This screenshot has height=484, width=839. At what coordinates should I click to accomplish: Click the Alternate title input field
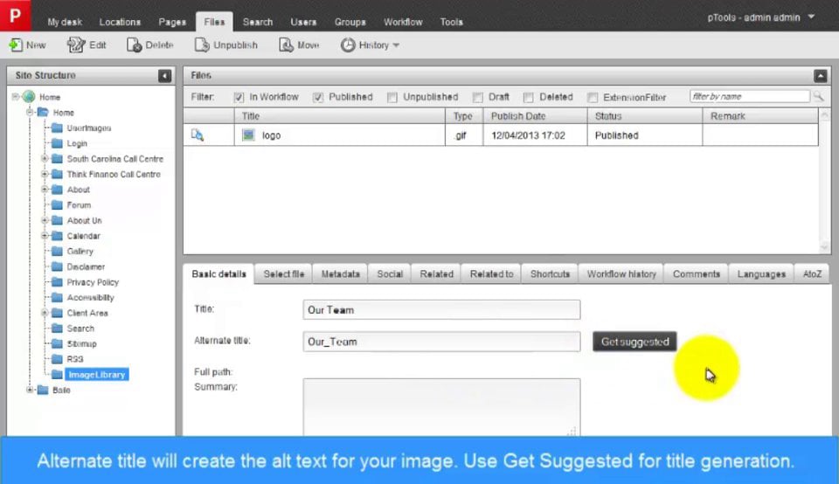(x=441, y=342)
